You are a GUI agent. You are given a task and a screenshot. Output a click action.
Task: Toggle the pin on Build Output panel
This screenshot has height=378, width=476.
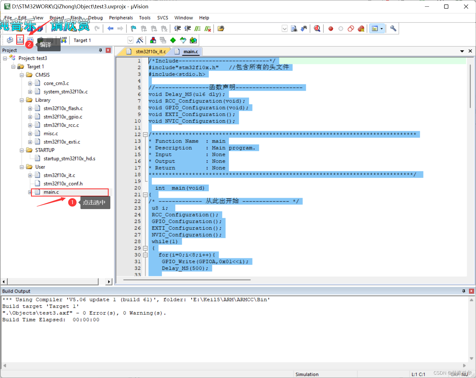tap(464, 291)
